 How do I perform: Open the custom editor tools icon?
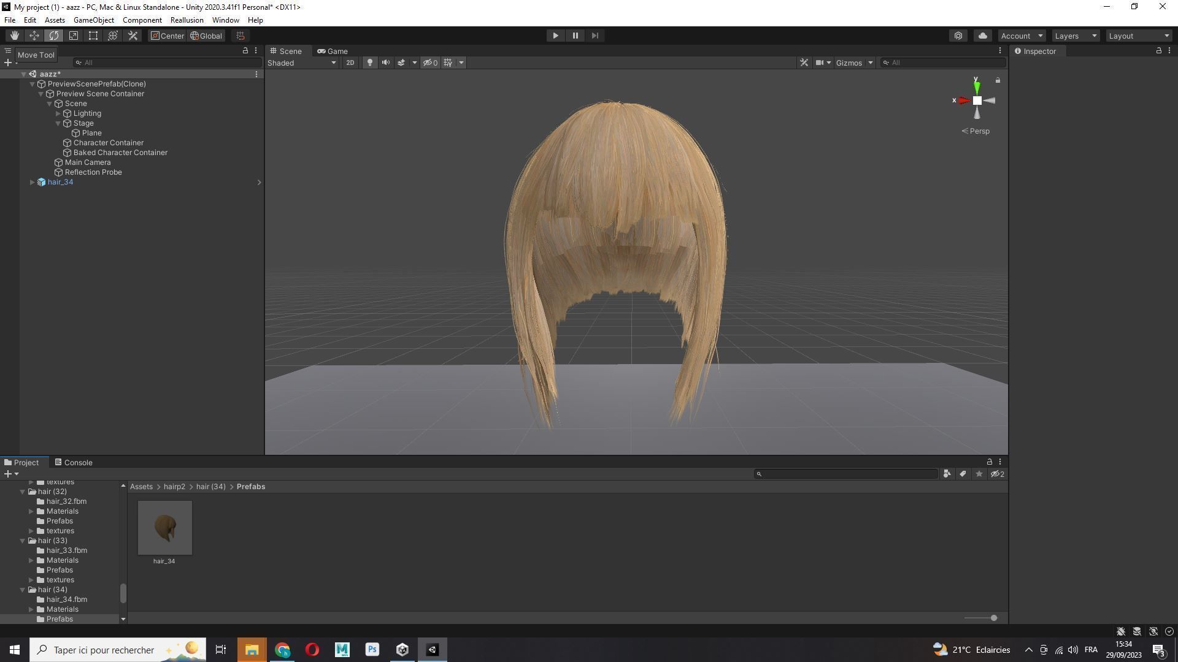[x=133, y=36]
